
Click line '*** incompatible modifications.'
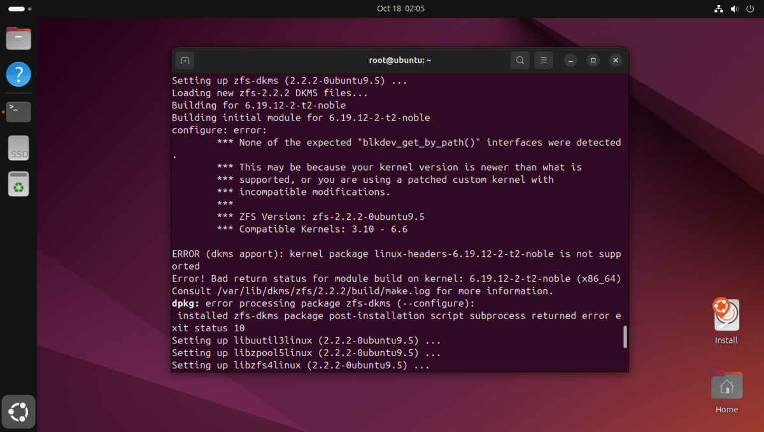[x=304, y=192]
